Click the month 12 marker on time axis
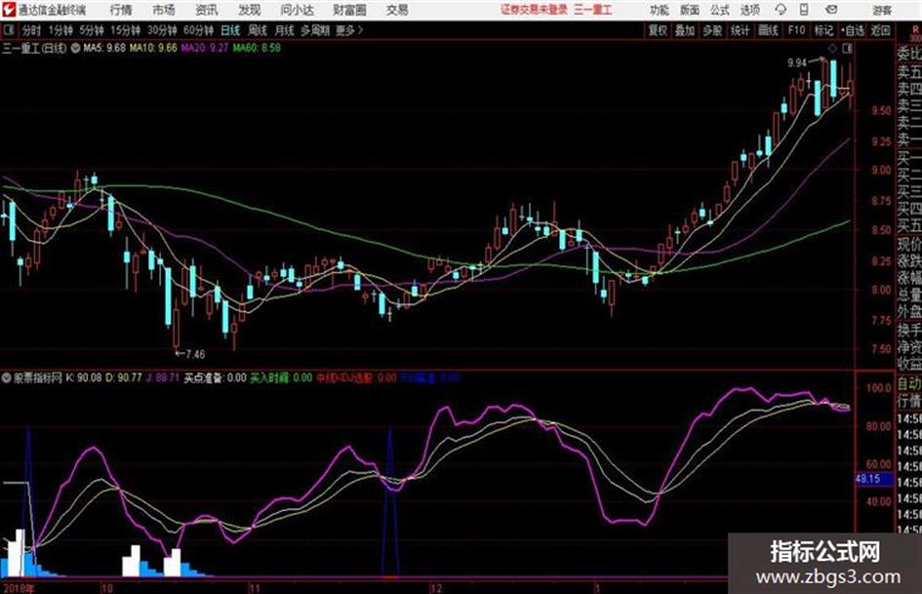Viewport: 922px width, 594px height. tap(436, 588)
